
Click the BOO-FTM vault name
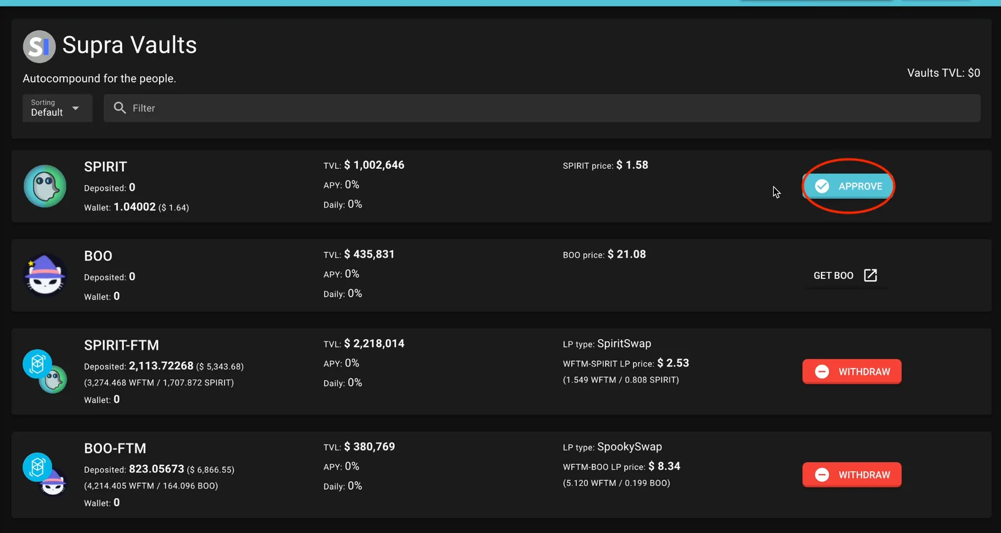115,449
